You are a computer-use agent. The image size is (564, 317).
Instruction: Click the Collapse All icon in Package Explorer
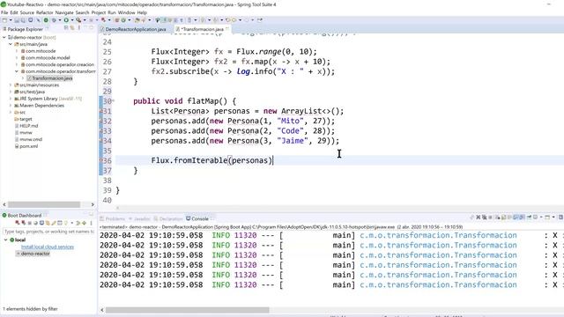[x=66, y=28]
